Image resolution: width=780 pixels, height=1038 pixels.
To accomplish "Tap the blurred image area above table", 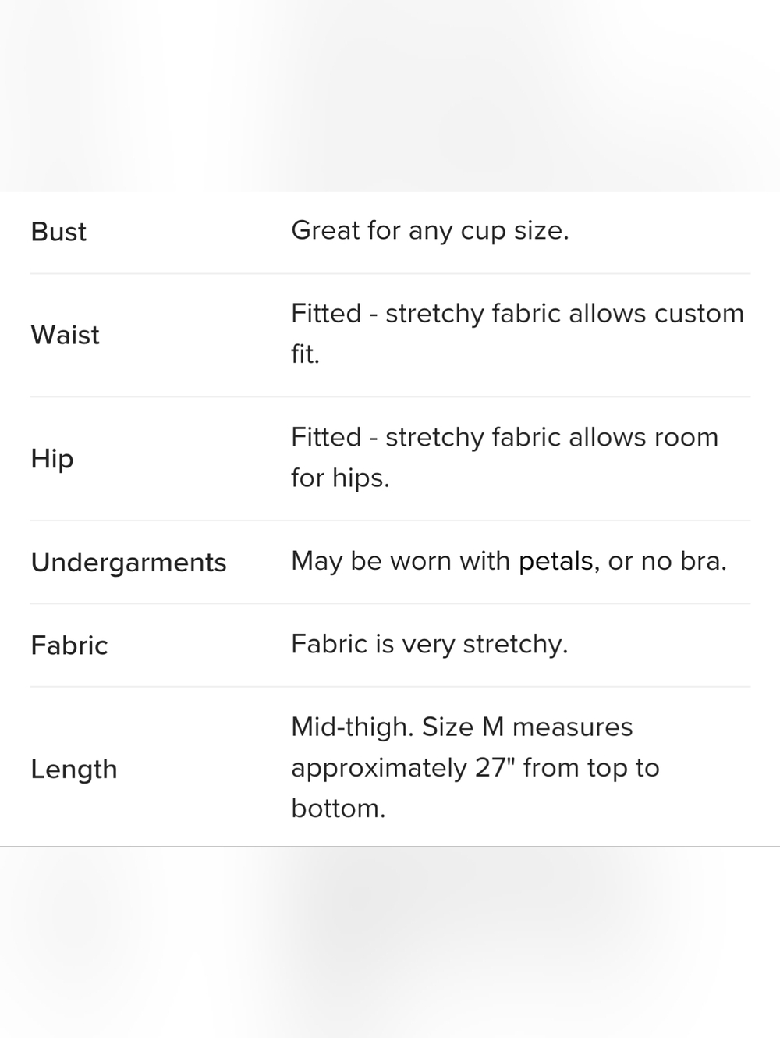I will click(x=390, y=95).
